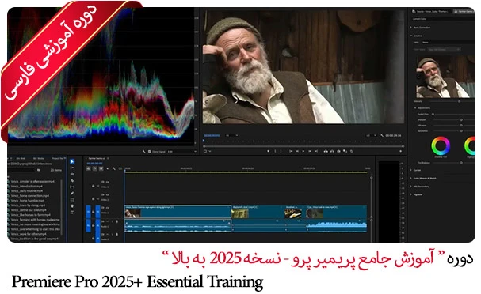Select the Farmer Demo timeline tab
This screenshot has height=294, width=481.
97,159
